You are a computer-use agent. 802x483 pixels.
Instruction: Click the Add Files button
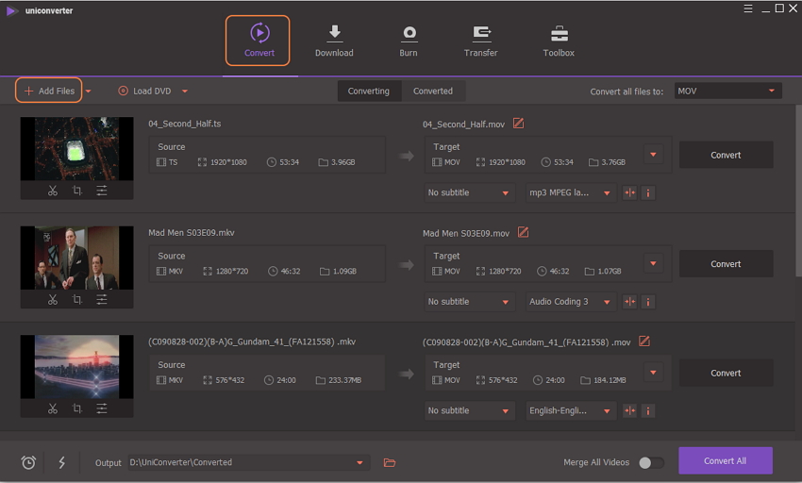[48, 91]
